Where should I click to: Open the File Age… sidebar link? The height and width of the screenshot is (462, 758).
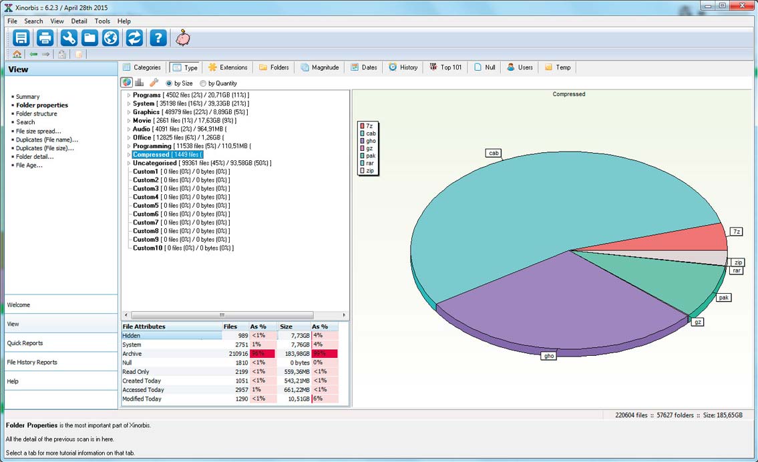click(29, 166)
